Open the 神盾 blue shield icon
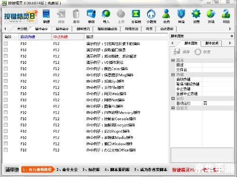This screenshot has height=177, width=237. 181,16
